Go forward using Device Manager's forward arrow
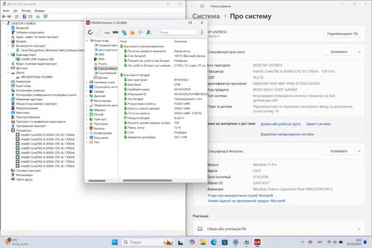 [9, 16]
